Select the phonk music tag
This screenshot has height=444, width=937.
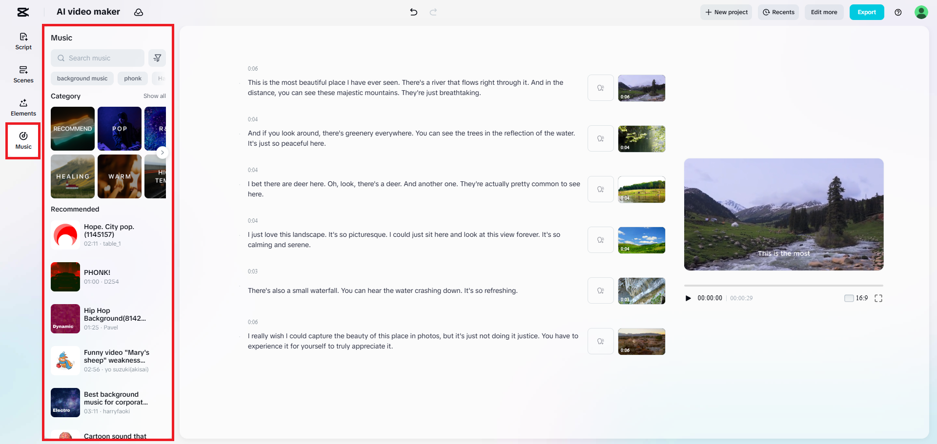(132, 78)
